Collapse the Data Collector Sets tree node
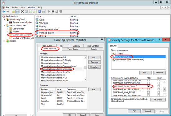Viewport: 171px width, 116px height. pos(4,26)
